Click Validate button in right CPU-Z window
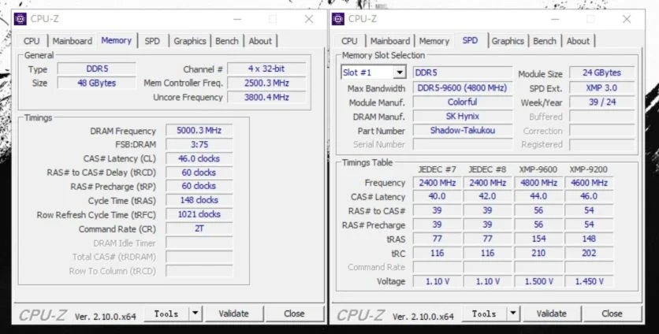659x334 pixels. pyautogui.click(x=552, y=314)
